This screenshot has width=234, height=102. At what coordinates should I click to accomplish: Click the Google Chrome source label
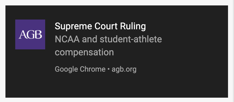click(x=80, y=69)
